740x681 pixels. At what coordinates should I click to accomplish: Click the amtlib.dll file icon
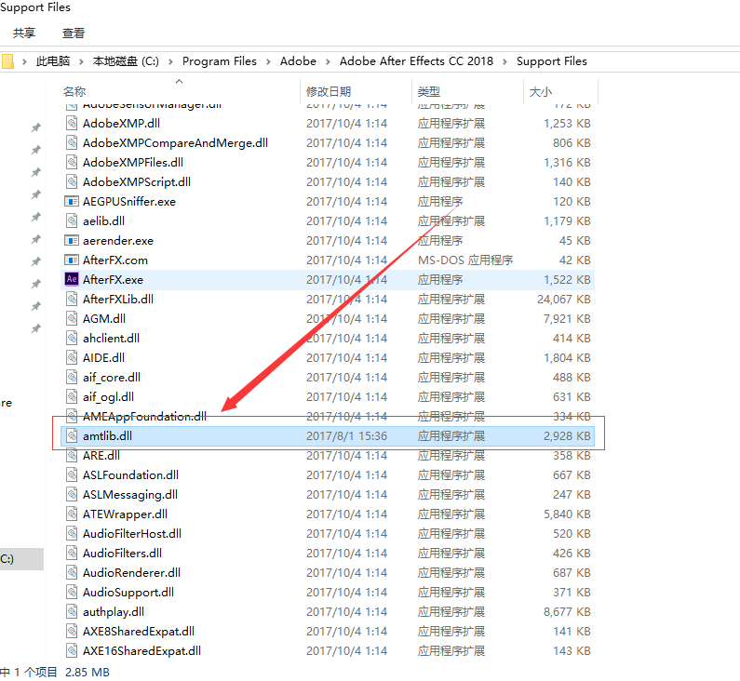click(72, 435)
